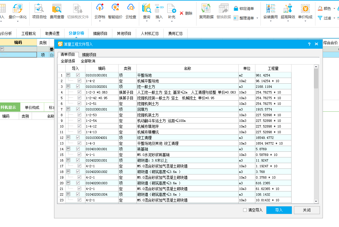
Task: Open 费用查看 fee viewer
Action: tap(57, 11)
